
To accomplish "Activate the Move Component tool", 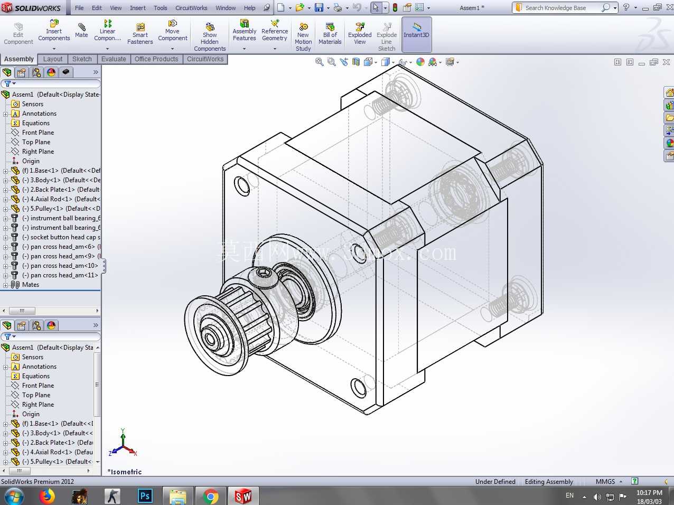I will click(173, 31).
